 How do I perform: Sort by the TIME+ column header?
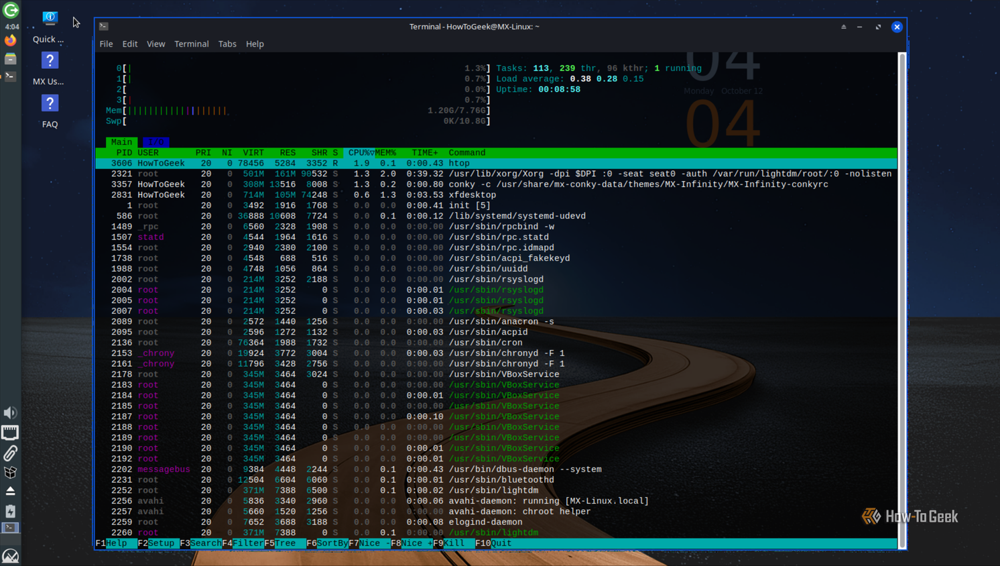click(425, 153)
